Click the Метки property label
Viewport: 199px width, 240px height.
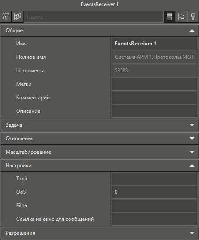[24, 84]
